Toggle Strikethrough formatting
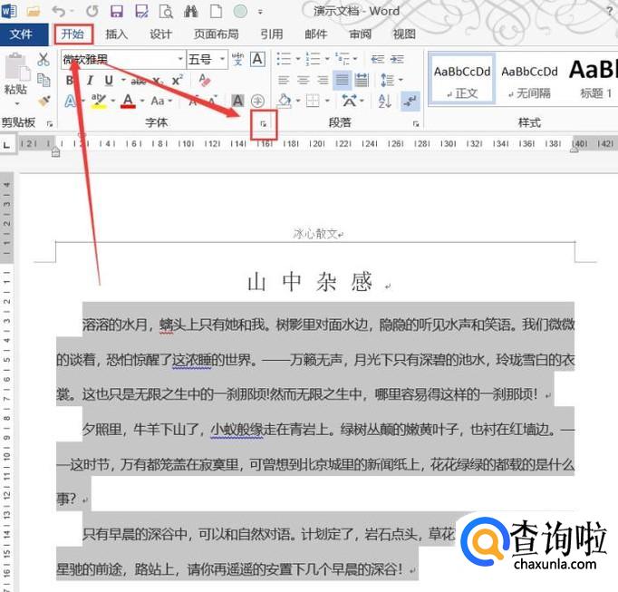 coord(139,82)
